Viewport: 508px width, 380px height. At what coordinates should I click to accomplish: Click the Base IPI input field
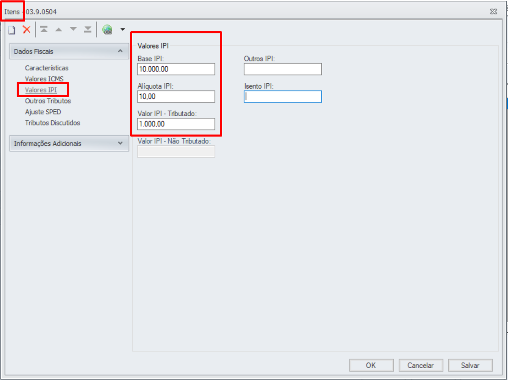(x=176, y=69)
